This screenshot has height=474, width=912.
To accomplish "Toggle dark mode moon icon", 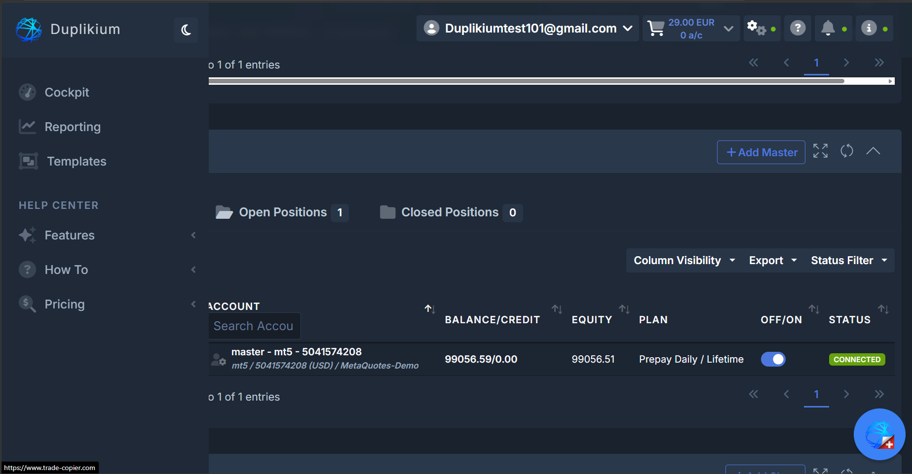I will click(186, 30).
